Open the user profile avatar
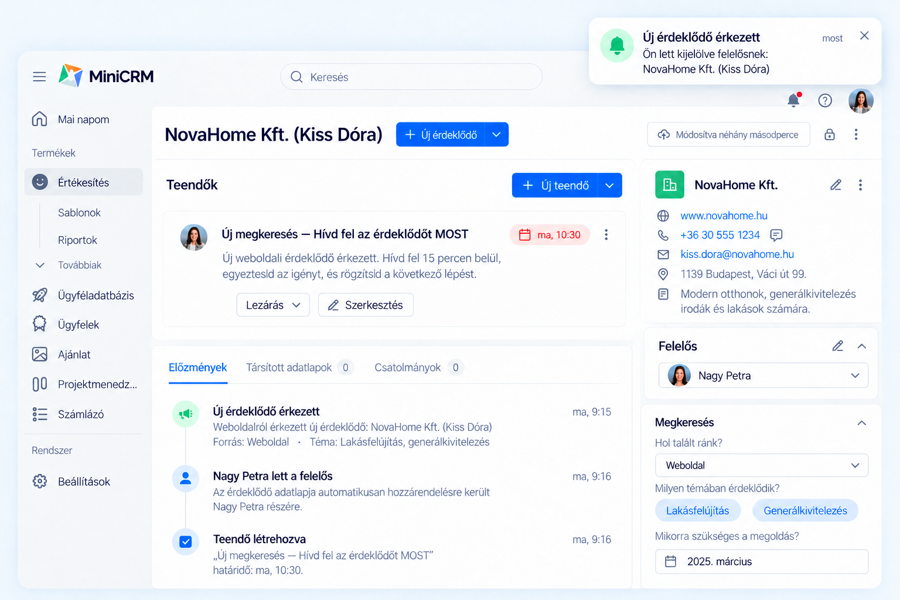900x600 pixels. pos(861,101)
